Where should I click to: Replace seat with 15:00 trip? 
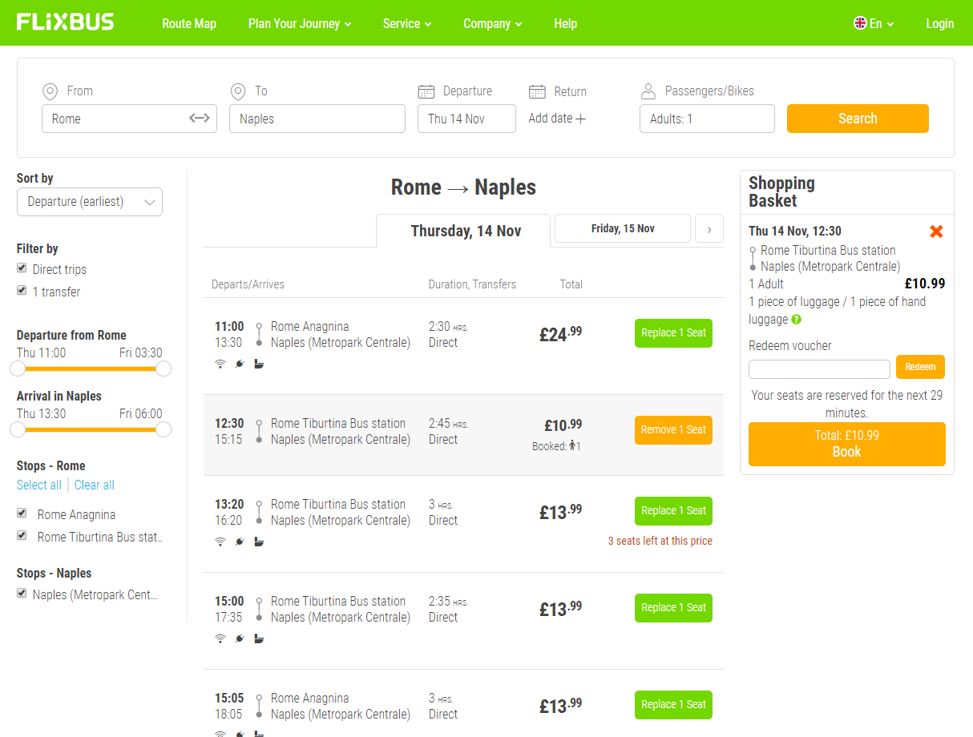[673, 608]
